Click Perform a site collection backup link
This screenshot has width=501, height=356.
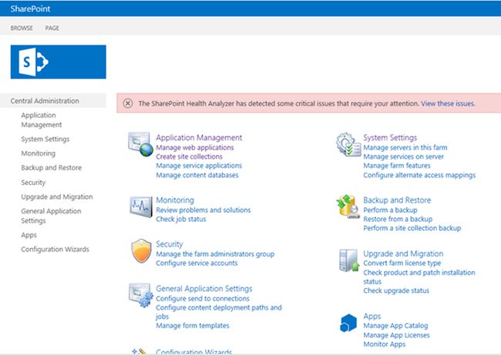pyautogui.click(x=412, y=228)
